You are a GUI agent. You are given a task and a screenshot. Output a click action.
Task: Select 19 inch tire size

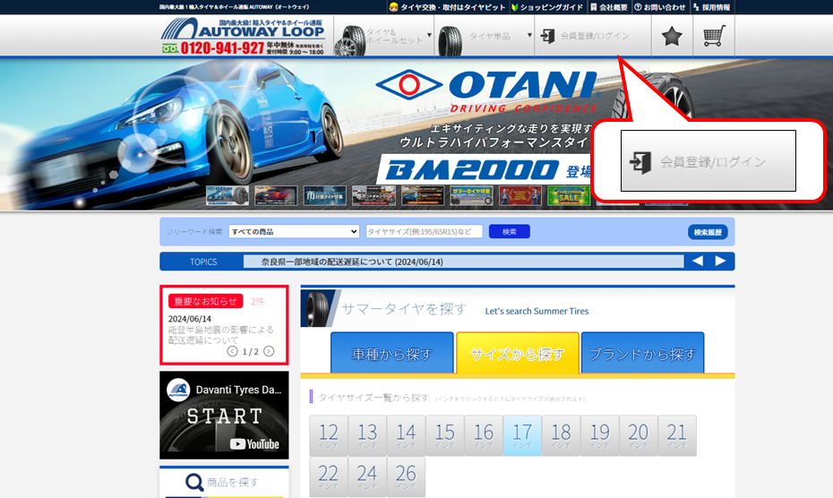pyautogui.click(x=600, y=436)
